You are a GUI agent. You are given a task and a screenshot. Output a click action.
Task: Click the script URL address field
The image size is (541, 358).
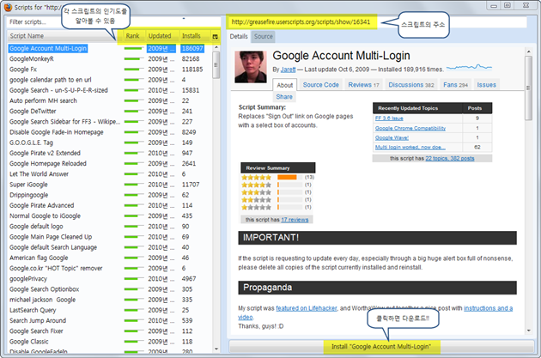click(377, 22)
